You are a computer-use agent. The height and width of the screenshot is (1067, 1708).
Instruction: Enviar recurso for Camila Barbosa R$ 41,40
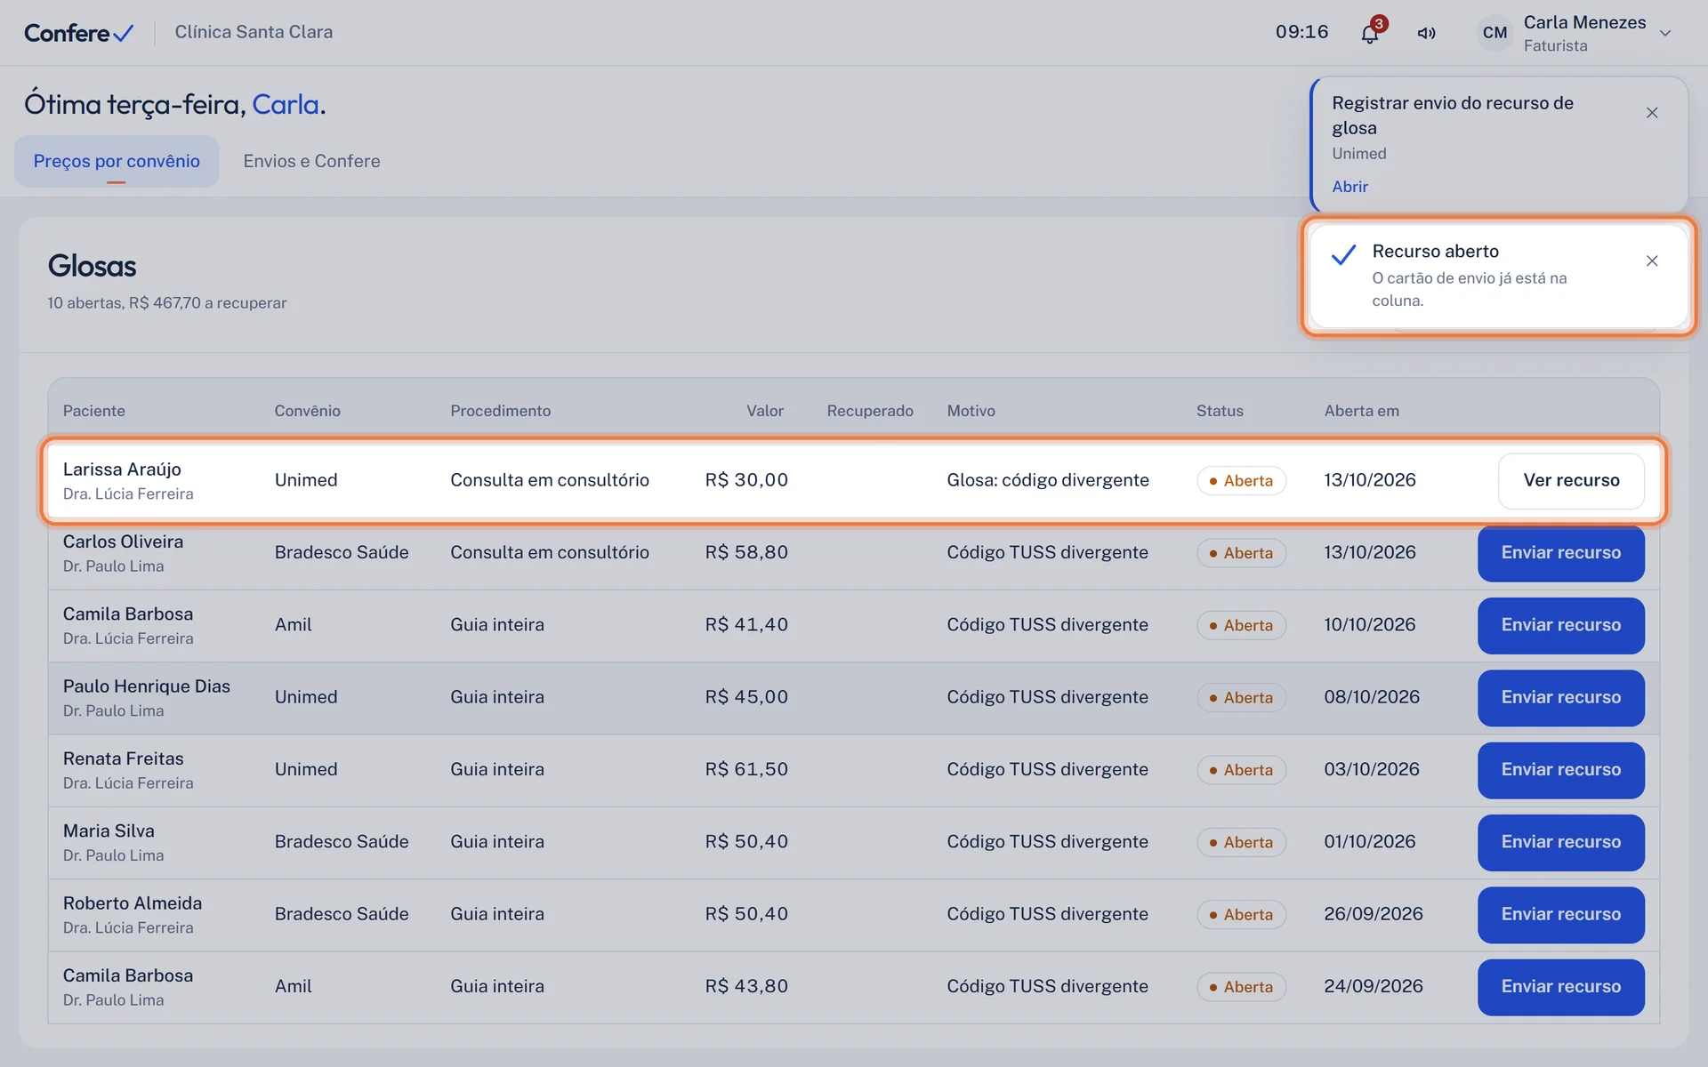1560,625
